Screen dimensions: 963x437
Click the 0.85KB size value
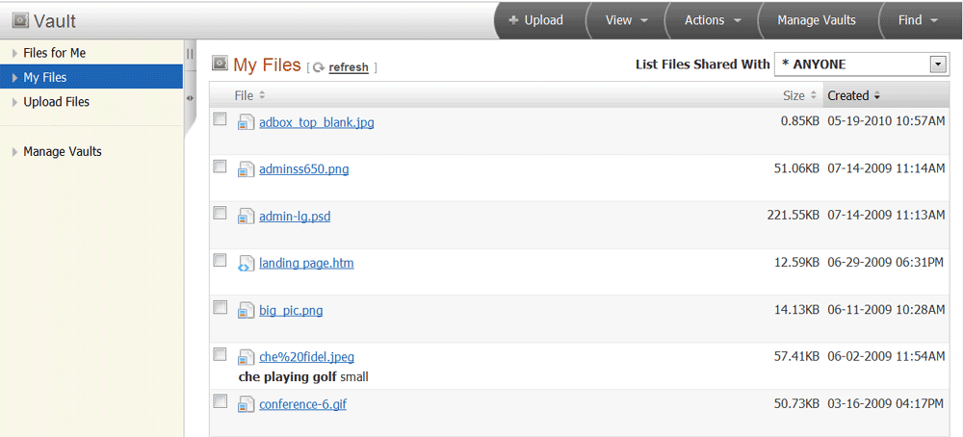pos(800,121)
